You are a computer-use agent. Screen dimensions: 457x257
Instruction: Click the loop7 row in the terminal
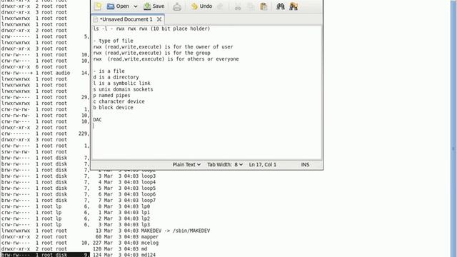[x=79, y=201]
